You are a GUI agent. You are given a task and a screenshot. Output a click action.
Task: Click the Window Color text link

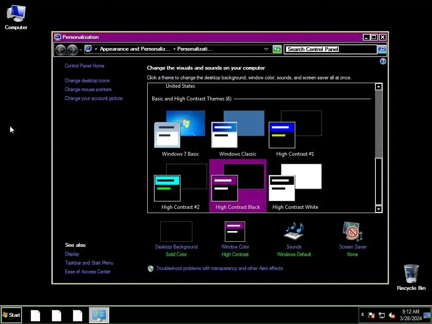coord(235,246)
